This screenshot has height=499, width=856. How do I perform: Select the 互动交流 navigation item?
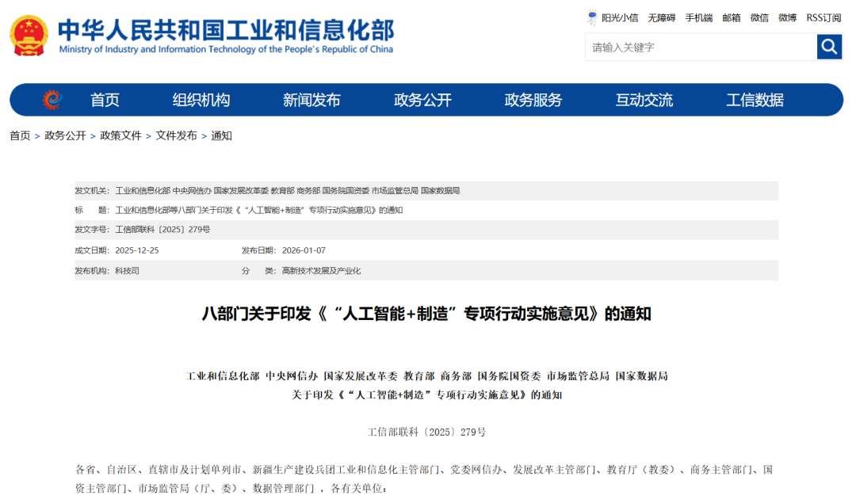[644, 100]
